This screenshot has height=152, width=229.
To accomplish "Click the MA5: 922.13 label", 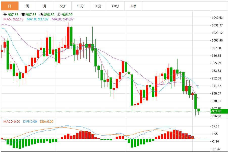I will (13, 19).
